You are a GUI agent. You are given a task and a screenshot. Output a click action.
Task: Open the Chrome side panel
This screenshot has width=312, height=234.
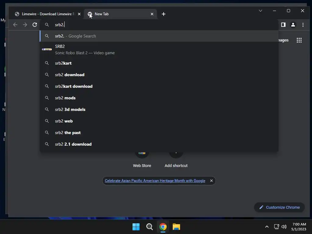[x=283, y=25]
